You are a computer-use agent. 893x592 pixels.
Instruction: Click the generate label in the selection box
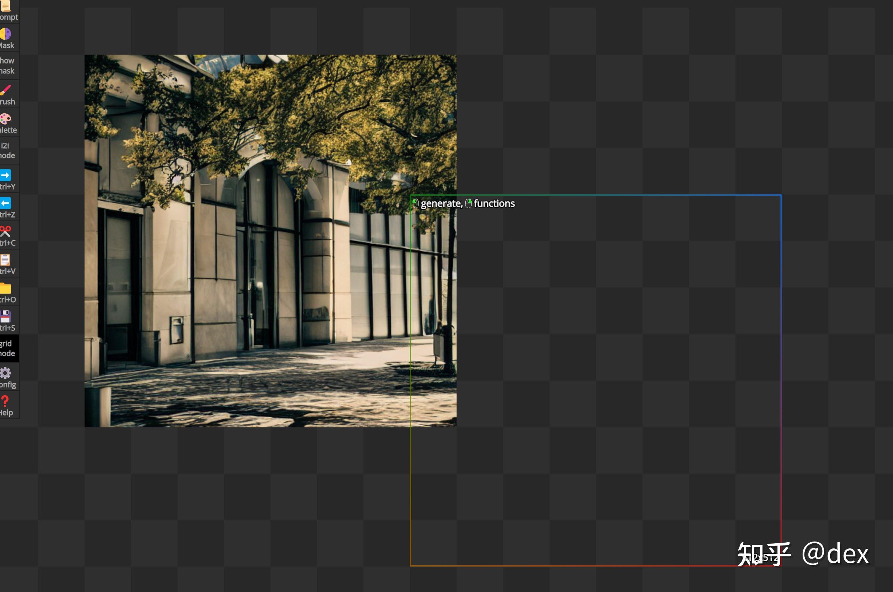point(441,203)
